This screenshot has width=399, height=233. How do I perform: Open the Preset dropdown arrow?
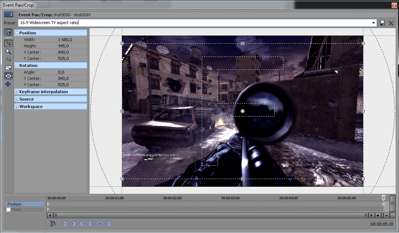click(x=373, y=23)
